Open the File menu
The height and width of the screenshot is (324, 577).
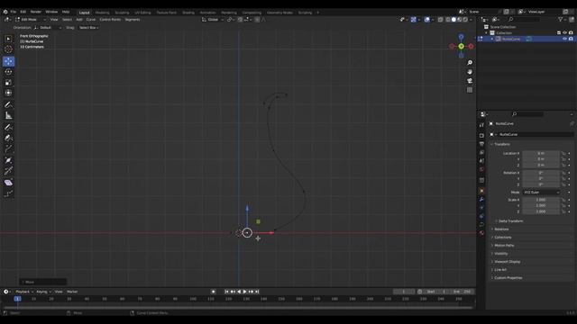click(14, 12)
